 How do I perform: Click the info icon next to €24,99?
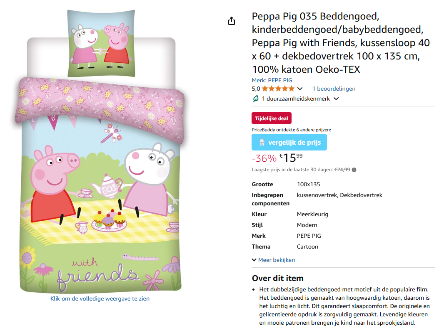point(353,170)
